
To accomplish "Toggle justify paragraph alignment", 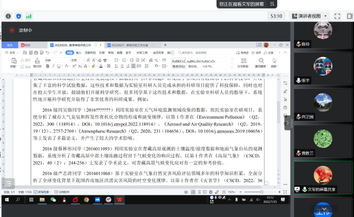I will 134,66.
